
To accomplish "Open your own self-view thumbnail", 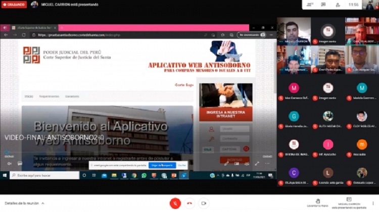I will tap(370, 5).
